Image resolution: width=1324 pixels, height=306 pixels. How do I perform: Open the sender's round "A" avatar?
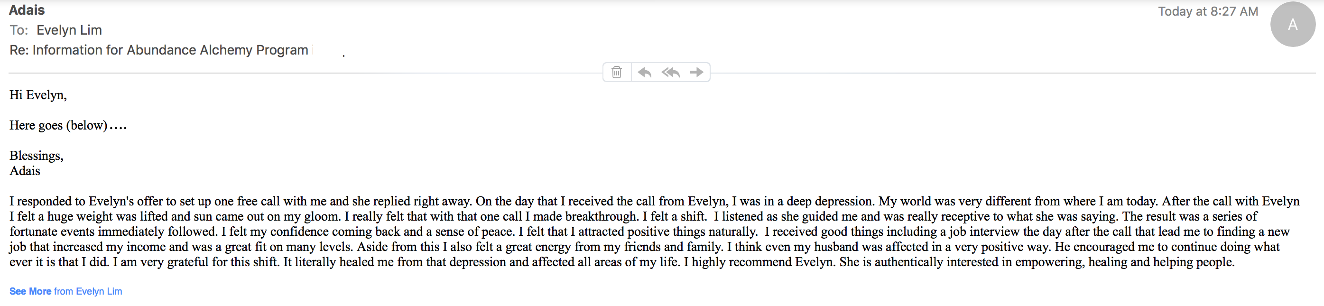1293,24
